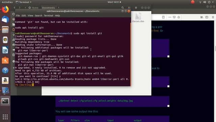Open the Help icon in dock
The image size is (216, 122).
click(x=5, y=70)
